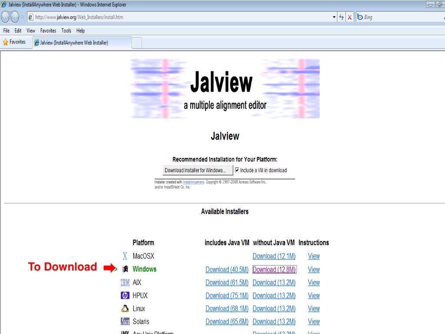This screenshot has height=334, width=445.
Task: Click the includes Java VM column header
Action: [x=227, y=243]
